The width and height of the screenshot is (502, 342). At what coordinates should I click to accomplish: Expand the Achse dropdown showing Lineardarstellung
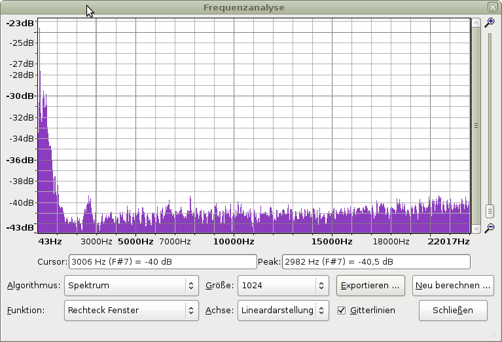(283, 310)
